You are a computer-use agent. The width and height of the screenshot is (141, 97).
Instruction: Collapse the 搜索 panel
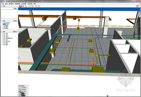pos(2,6)
